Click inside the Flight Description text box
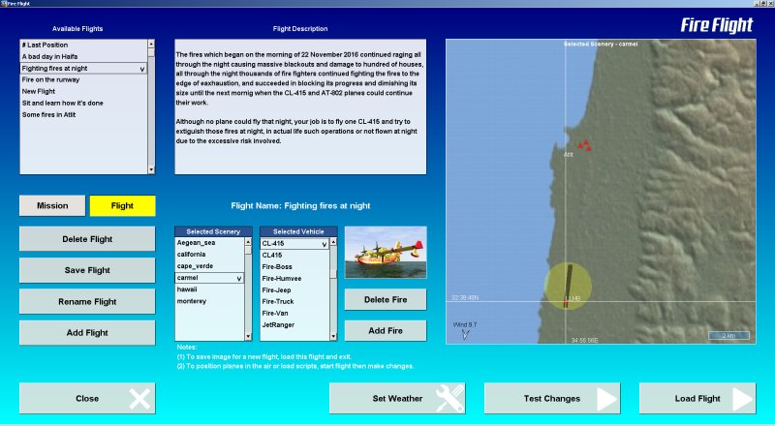 click(300, 106)
